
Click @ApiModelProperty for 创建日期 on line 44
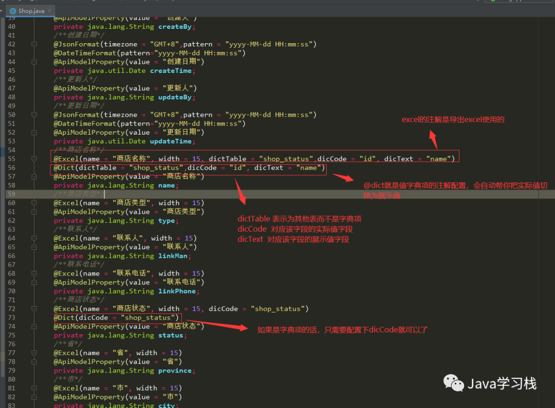(x=89, y=62)
